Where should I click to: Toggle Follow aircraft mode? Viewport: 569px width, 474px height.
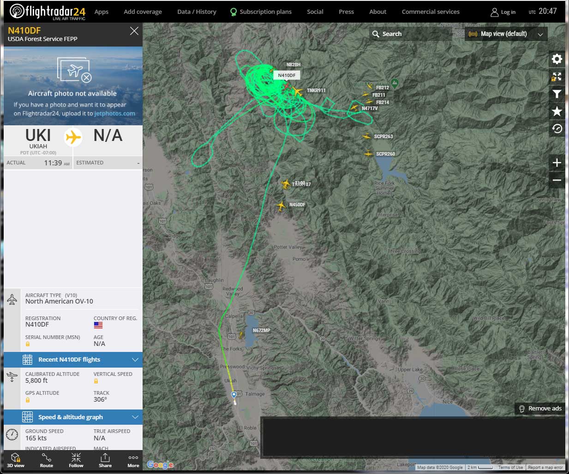76,460
